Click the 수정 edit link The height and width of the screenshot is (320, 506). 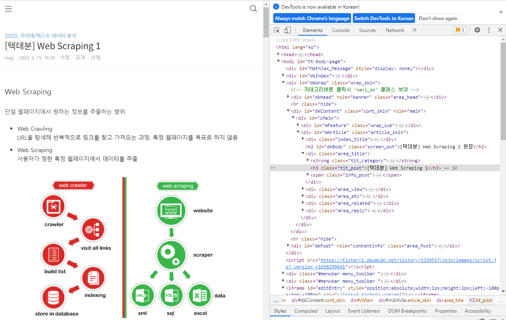(x=65, y=58)
